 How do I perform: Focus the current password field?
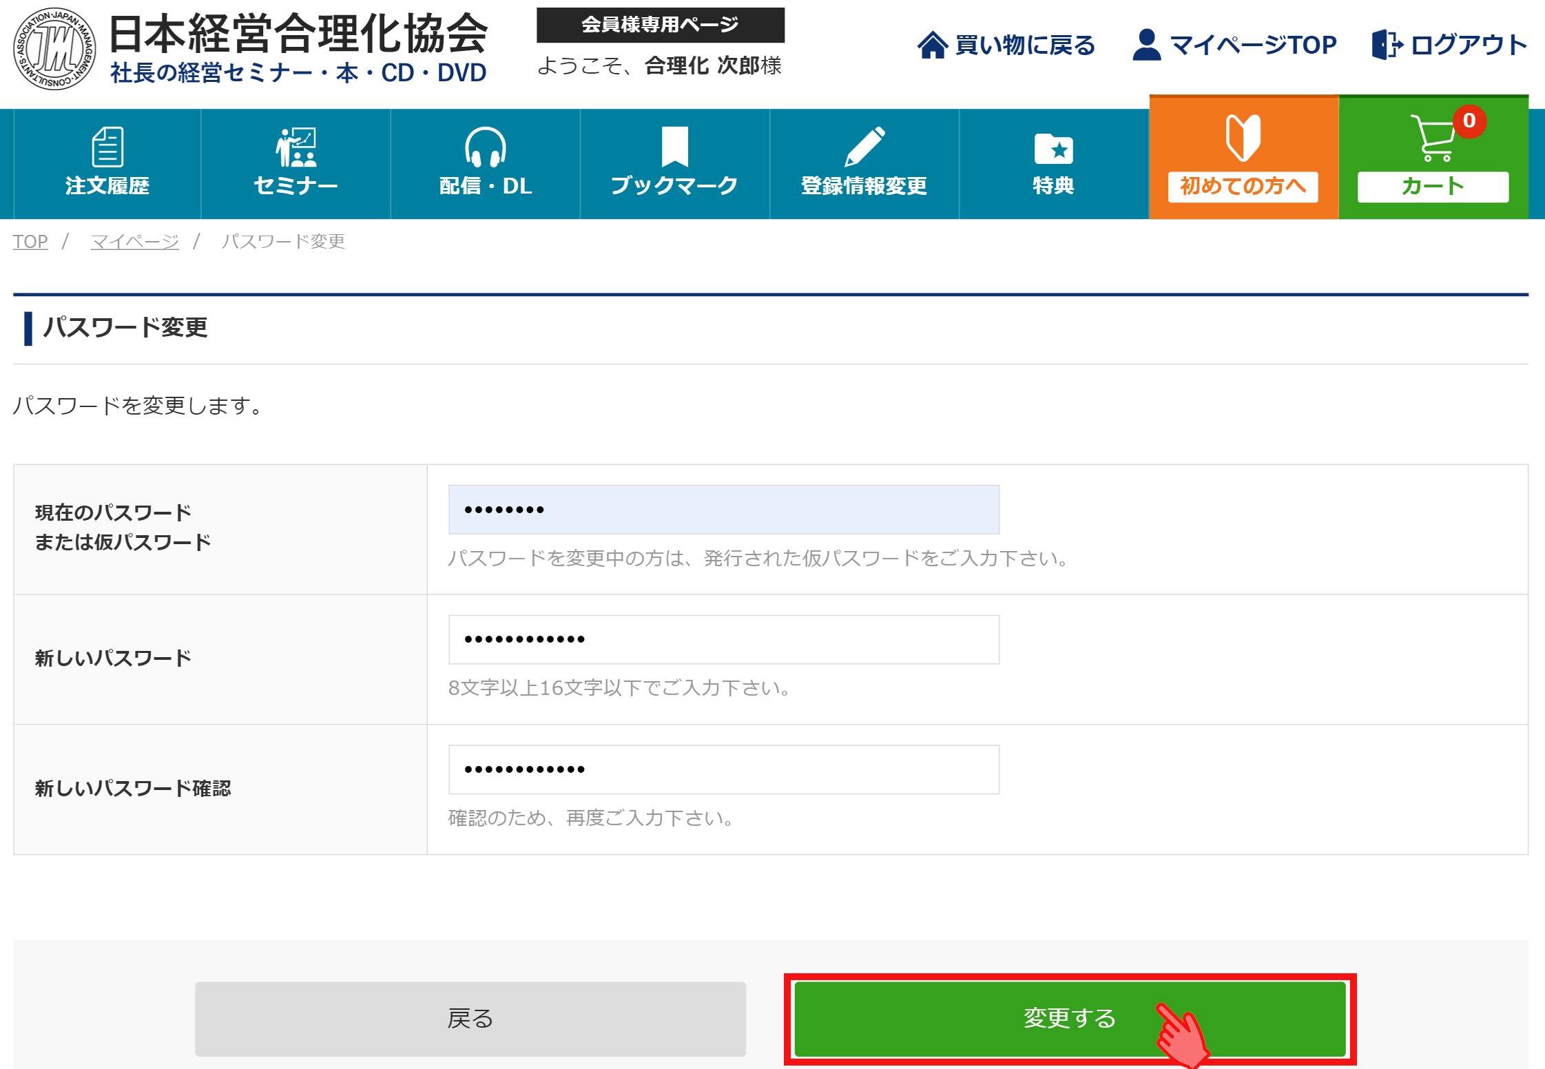pos(723,510)
